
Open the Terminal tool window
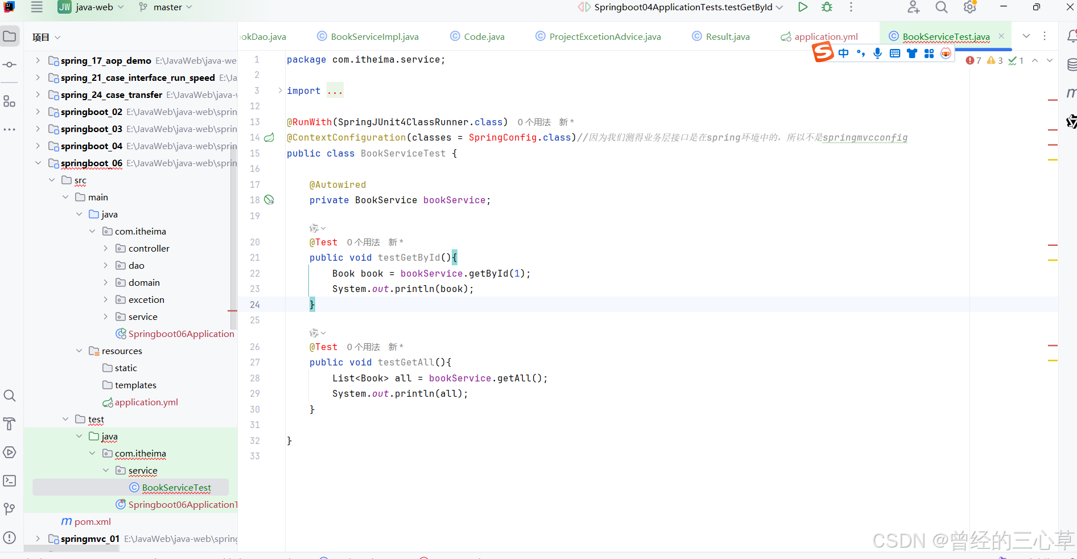(10, 481)
